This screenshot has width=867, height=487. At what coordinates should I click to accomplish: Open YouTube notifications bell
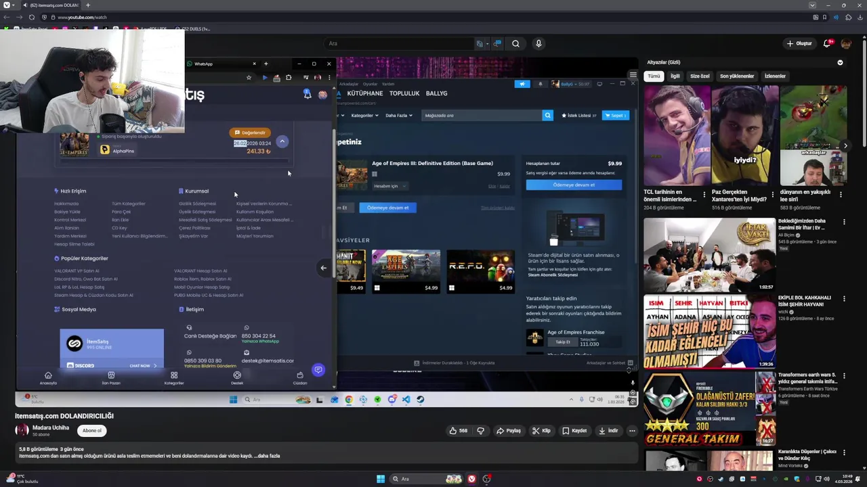[x=827, y=43]
